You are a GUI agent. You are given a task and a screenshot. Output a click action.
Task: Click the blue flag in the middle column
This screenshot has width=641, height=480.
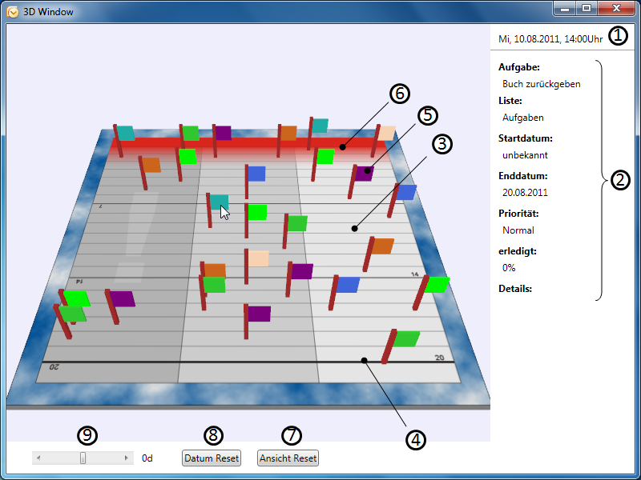256,173
